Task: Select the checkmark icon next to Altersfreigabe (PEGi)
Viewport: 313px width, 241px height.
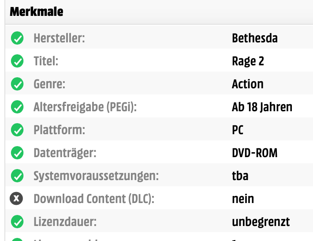Action: [17, 107]
